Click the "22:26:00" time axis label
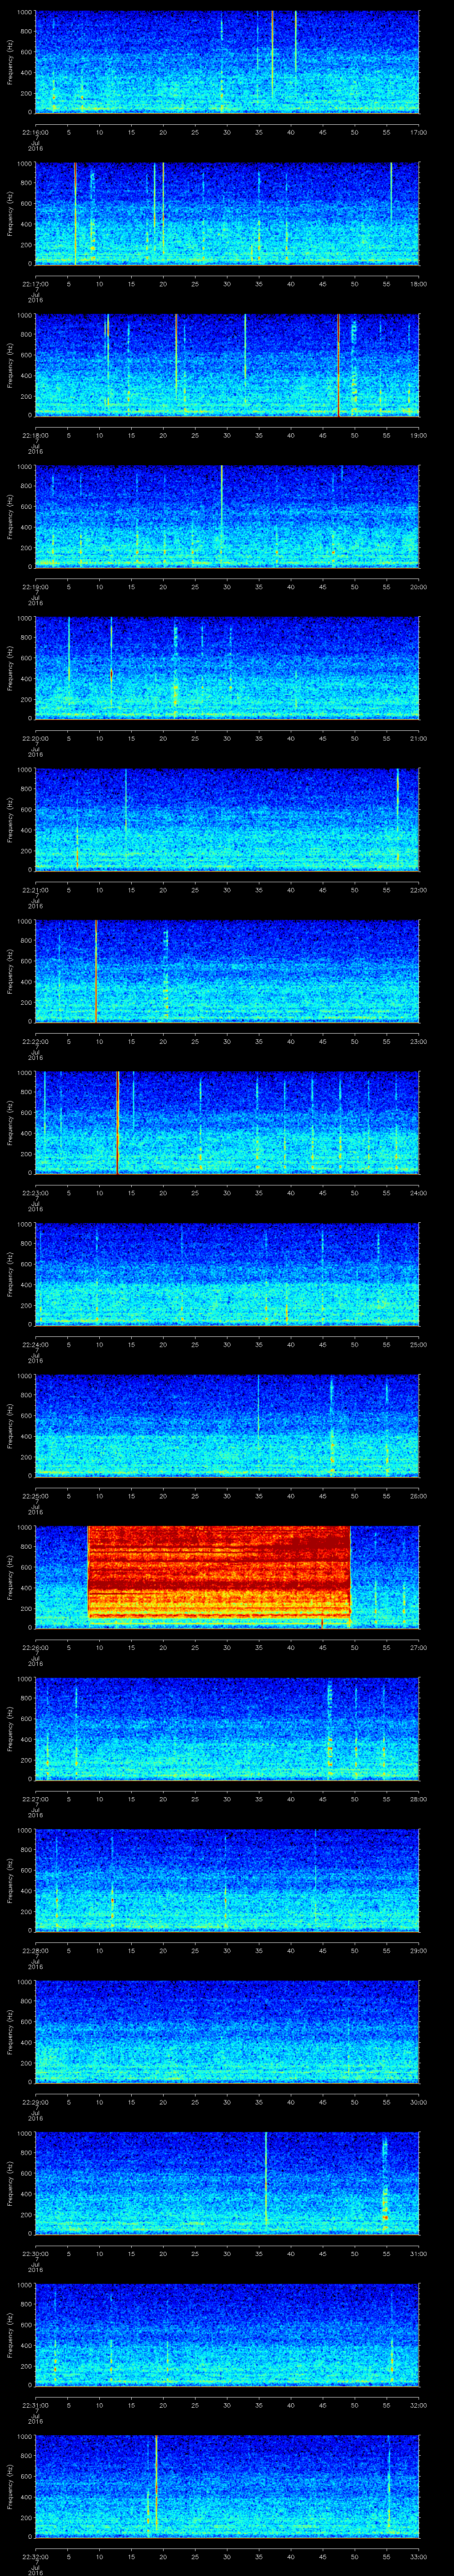This screenshot has width=454, height=2576. pos(36,1647)
